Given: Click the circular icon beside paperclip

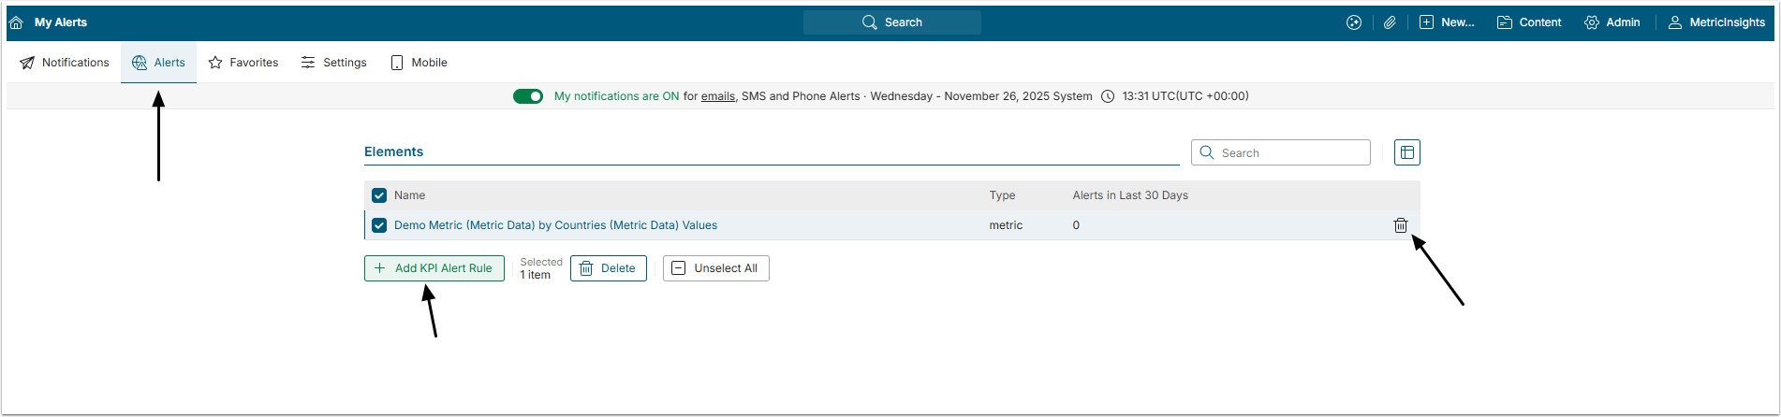Looking at the screenshot, I should point(1354,22).
